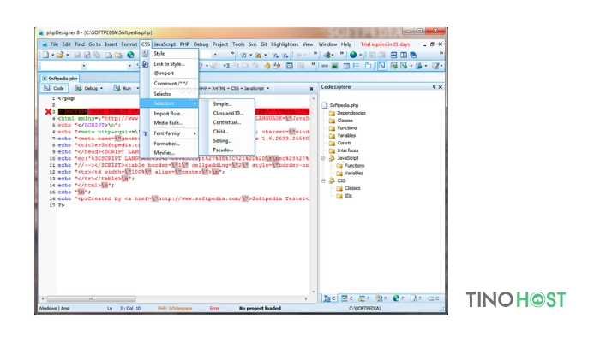Close the Code Explorer panel
This screenshot has width=600, height=342.
441,87
